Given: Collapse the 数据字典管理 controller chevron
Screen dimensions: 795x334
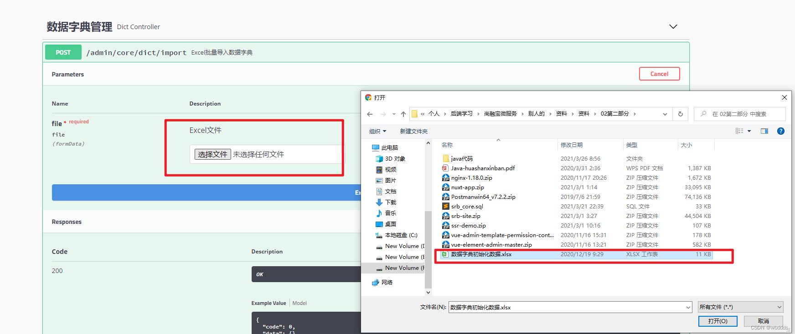Looking at the screenshot, I should pyautogui.click(x=673, y=27).
